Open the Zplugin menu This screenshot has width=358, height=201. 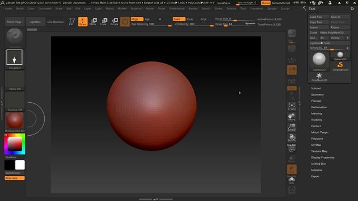(272, 8)
